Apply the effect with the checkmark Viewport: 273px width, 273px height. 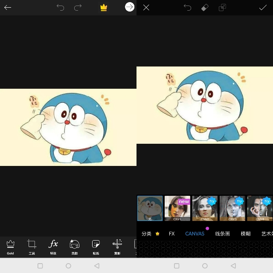(x=263, y=8)
